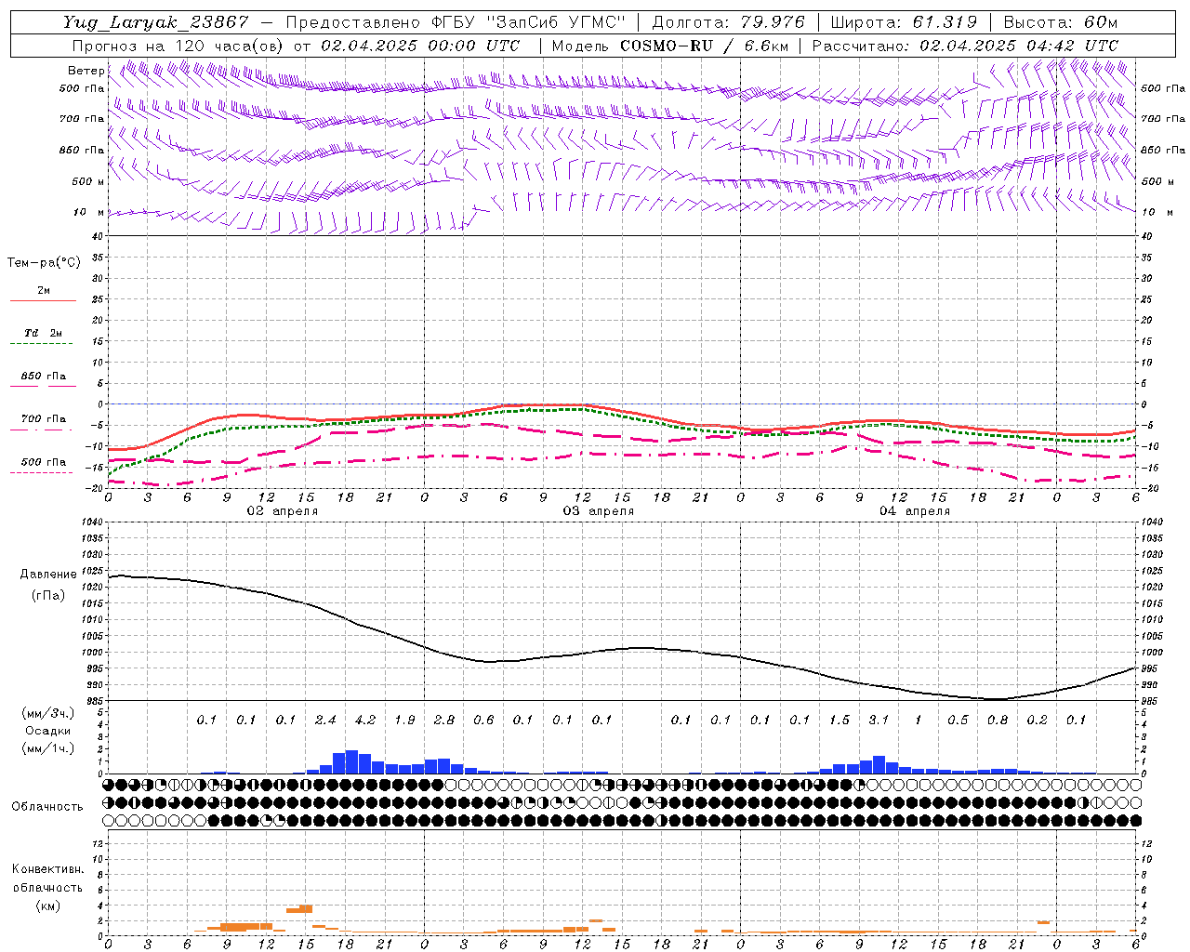Click the 1.9 precipitation value
1190x952 pixels.
coord(404,721)
